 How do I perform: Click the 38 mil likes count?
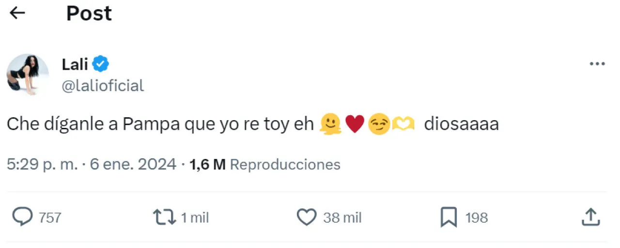[342, 218]
